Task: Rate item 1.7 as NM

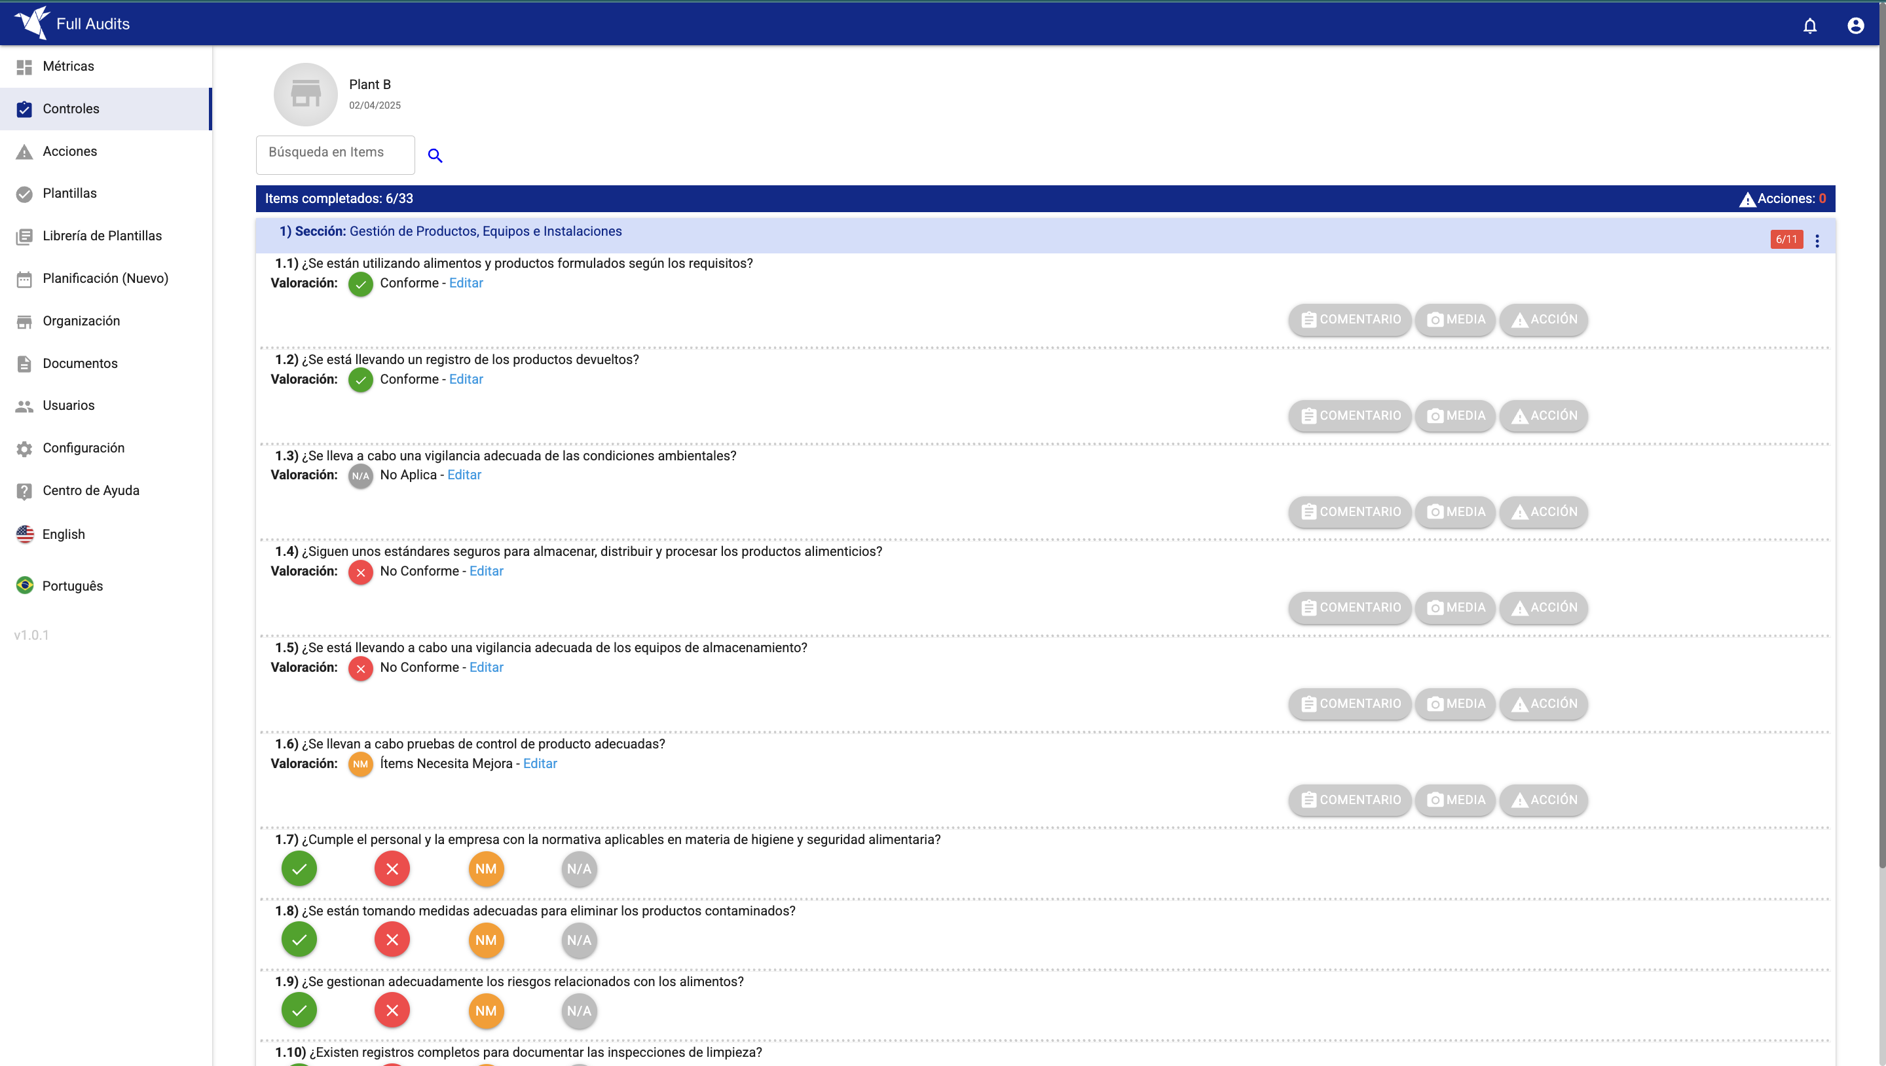Action: (x=486, y=869)
